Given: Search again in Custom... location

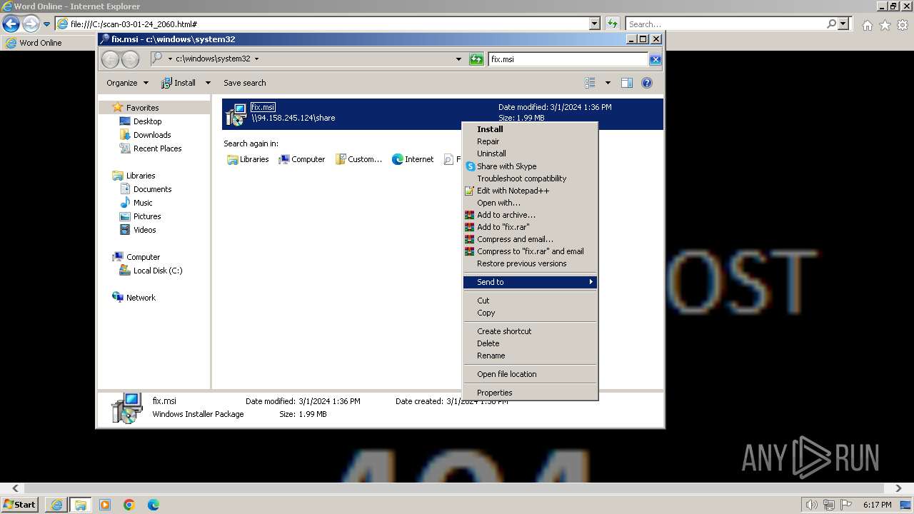Looking at the screenshot, I should pos(358,159).
